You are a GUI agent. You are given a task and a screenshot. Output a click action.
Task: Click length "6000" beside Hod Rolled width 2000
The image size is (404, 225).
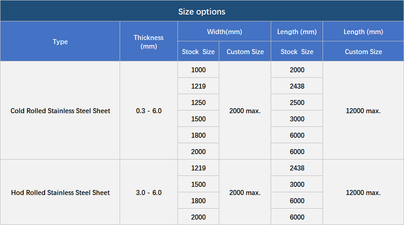click(297, 217)
